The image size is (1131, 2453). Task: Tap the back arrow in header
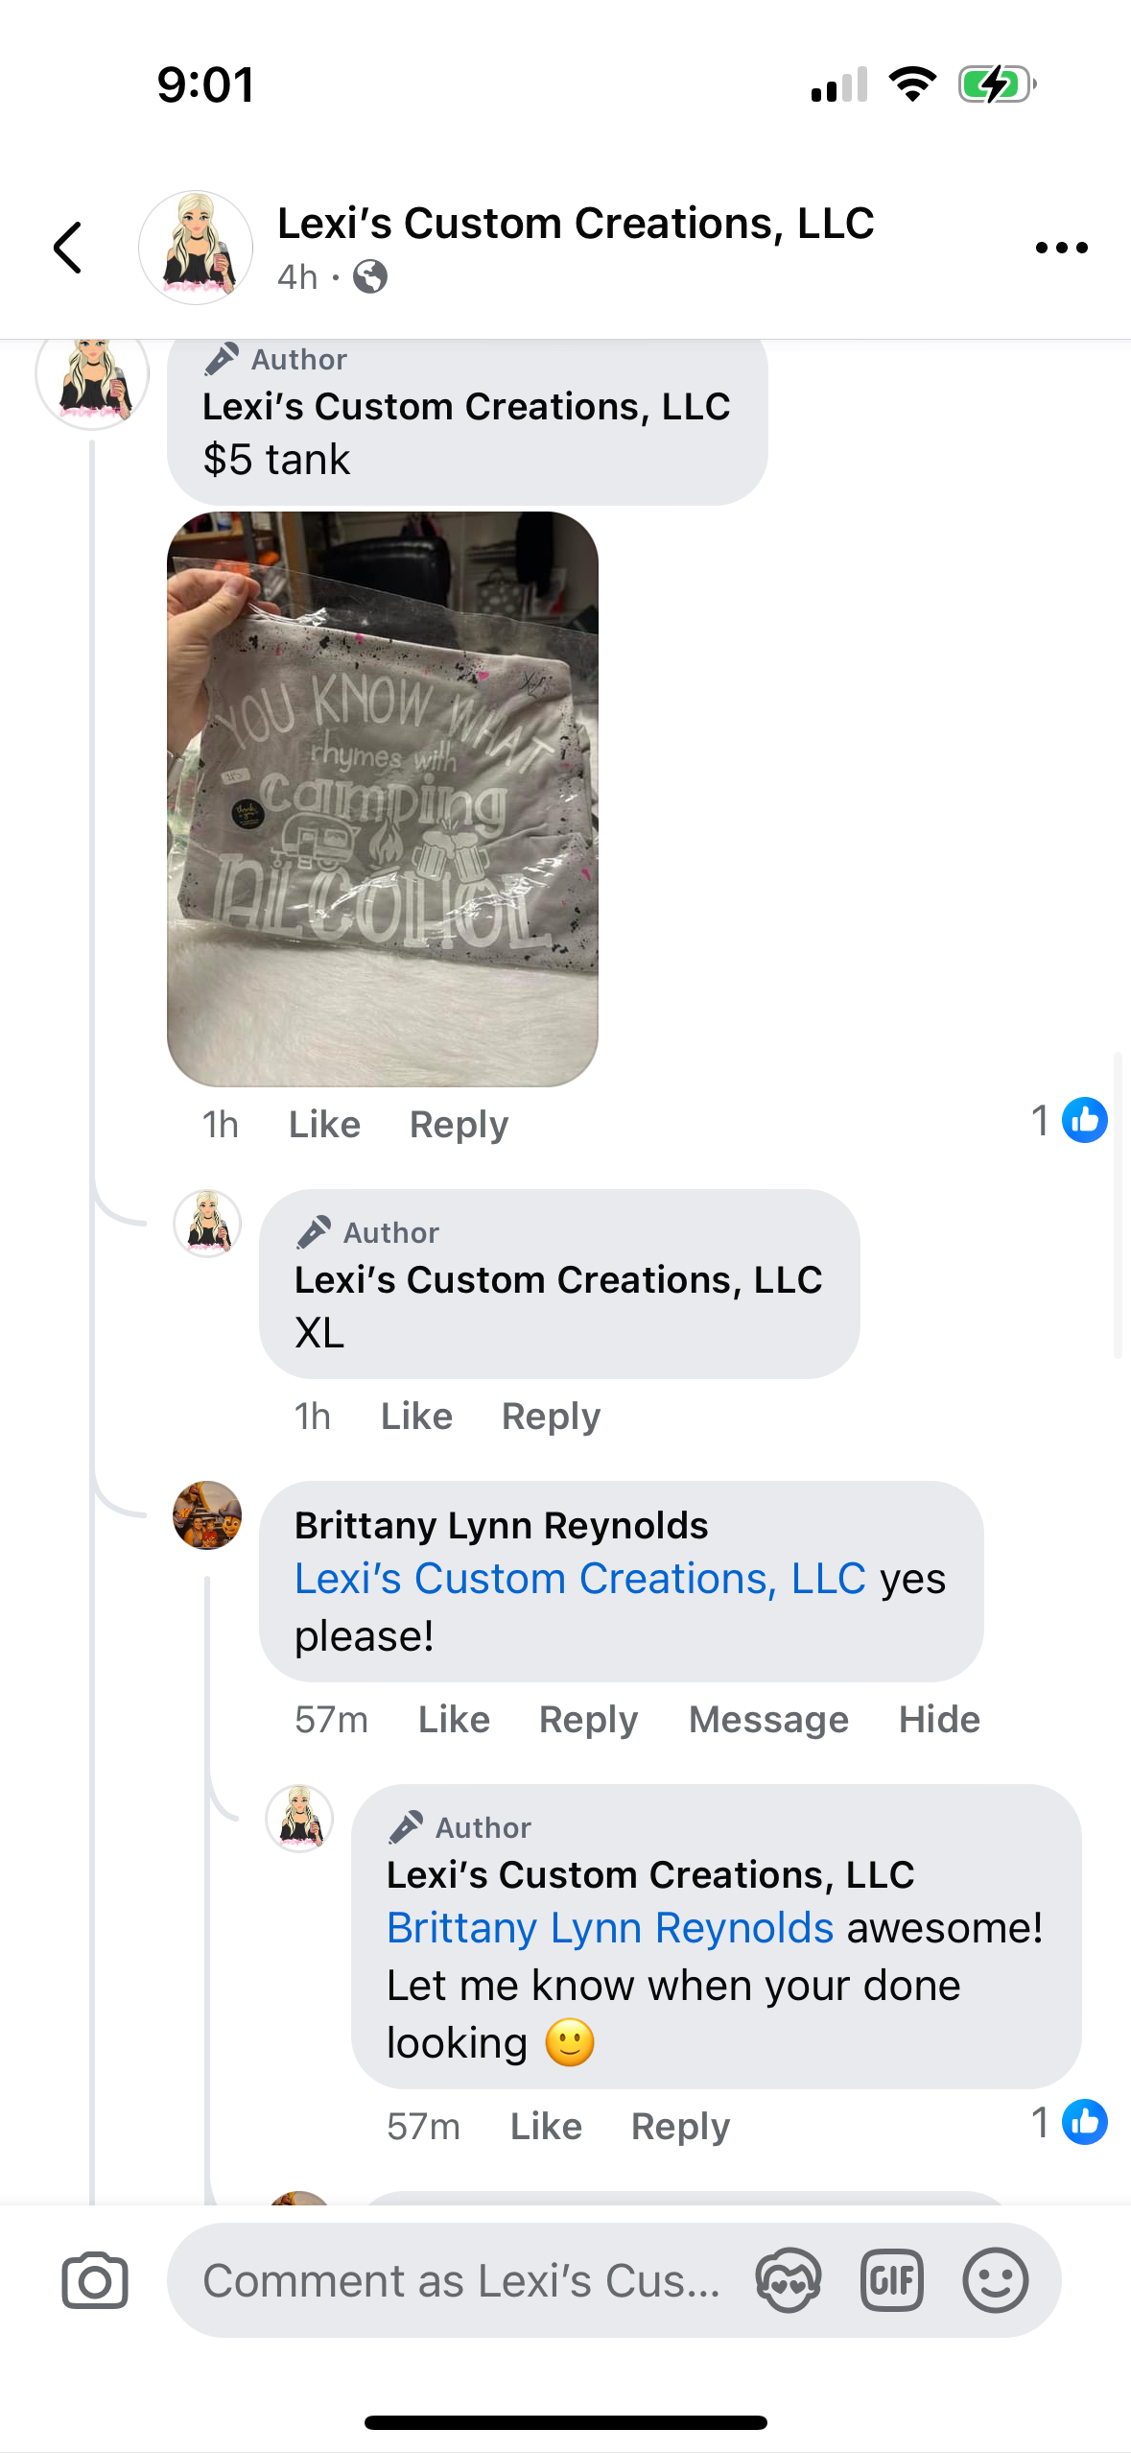coord(67,248)
